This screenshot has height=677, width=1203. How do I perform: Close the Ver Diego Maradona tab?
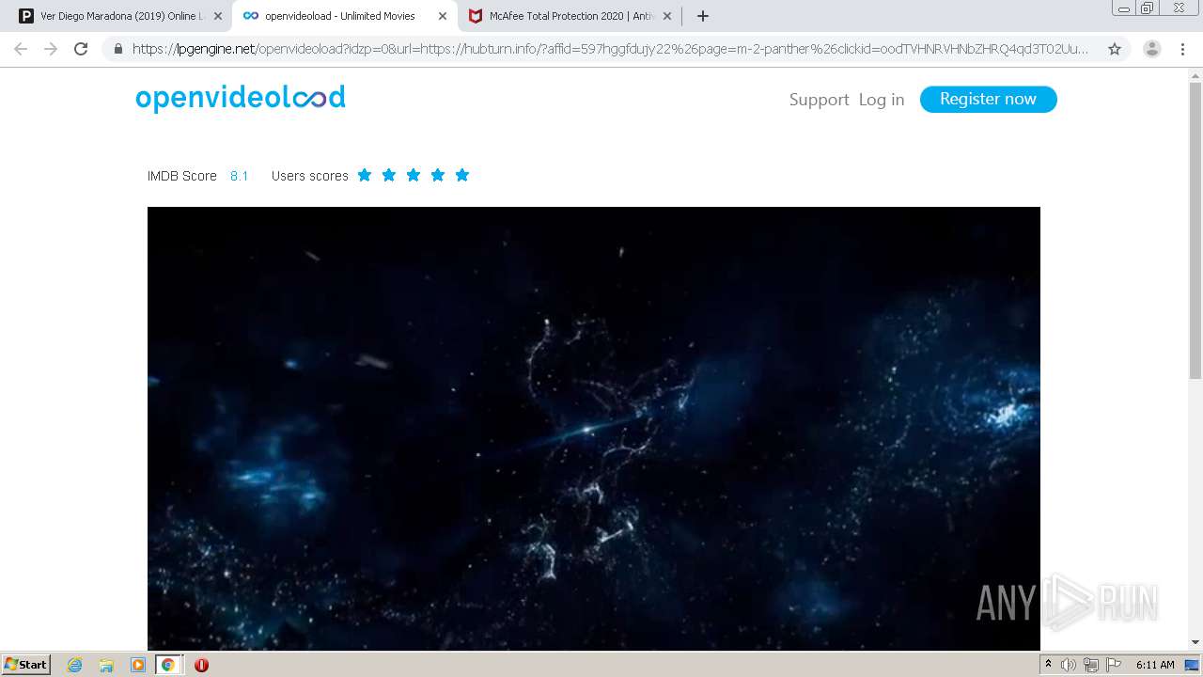click(218, 16)
